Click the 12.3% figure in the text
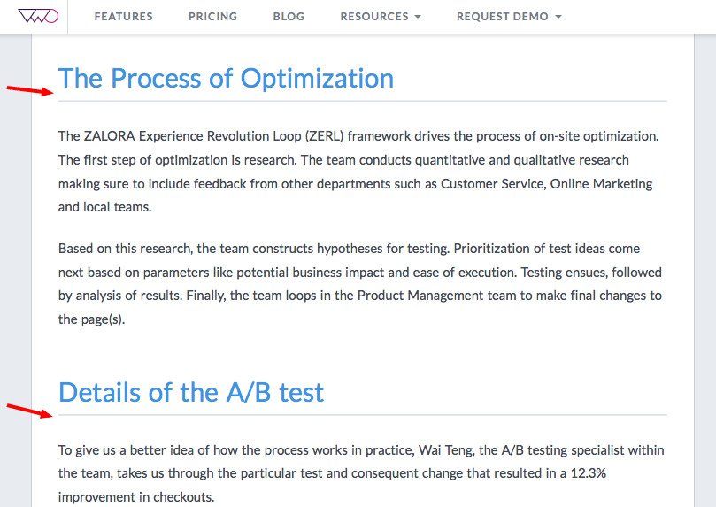The height and width of the screenshot is (507, 716). [589, 473]
